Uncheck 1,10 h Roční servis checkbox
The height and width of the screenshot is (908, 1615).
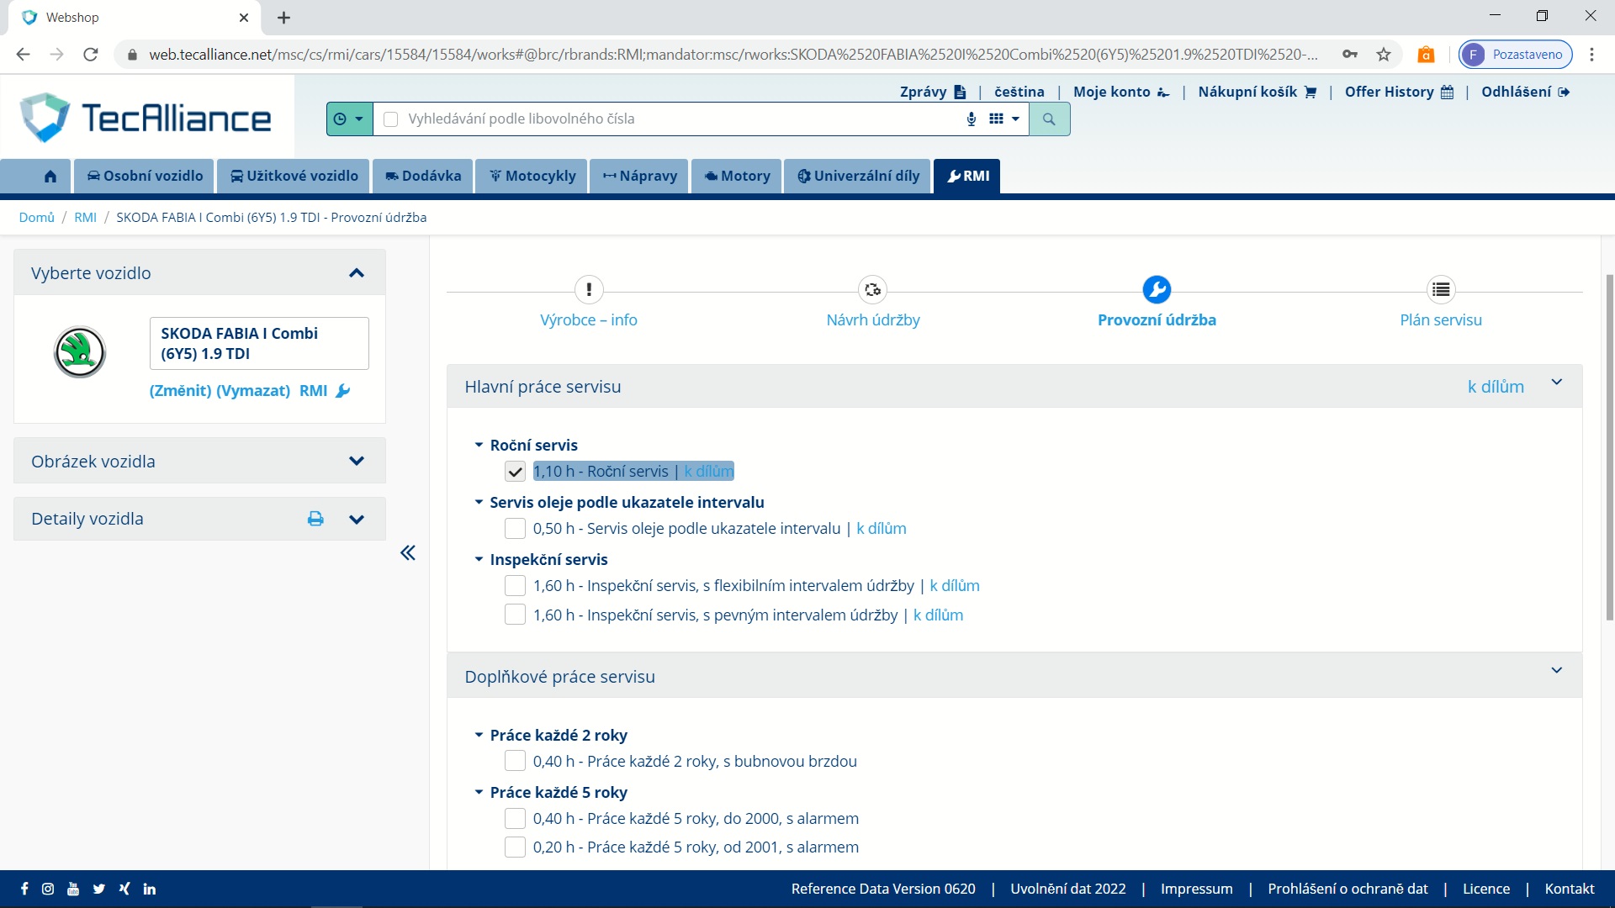515,472
